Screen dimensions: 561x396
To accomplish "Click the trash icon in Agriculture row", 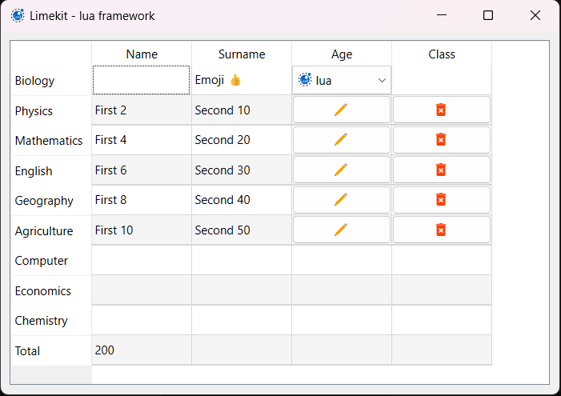I will pos(441,230).
